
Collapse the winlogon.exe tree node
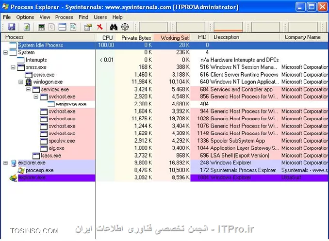coord(20,82)
